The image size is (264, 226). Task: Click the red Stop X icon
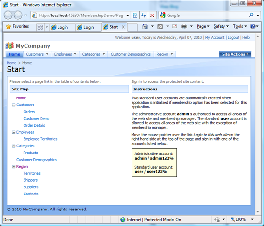(152, 16)
